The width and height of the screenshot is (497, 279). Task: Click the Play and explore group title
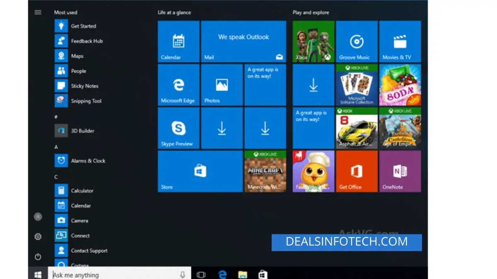pyautogui.click(x=311, y=12)
